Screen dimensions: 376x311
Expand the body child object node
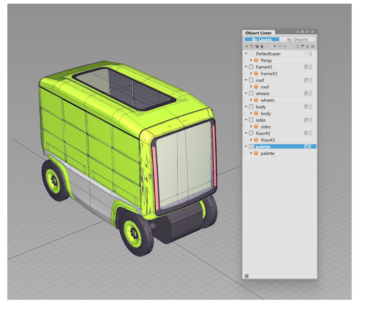(x=251, y=113)
